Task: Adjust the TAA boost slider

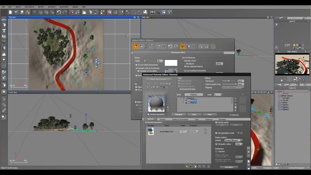Action: [229, 81]
